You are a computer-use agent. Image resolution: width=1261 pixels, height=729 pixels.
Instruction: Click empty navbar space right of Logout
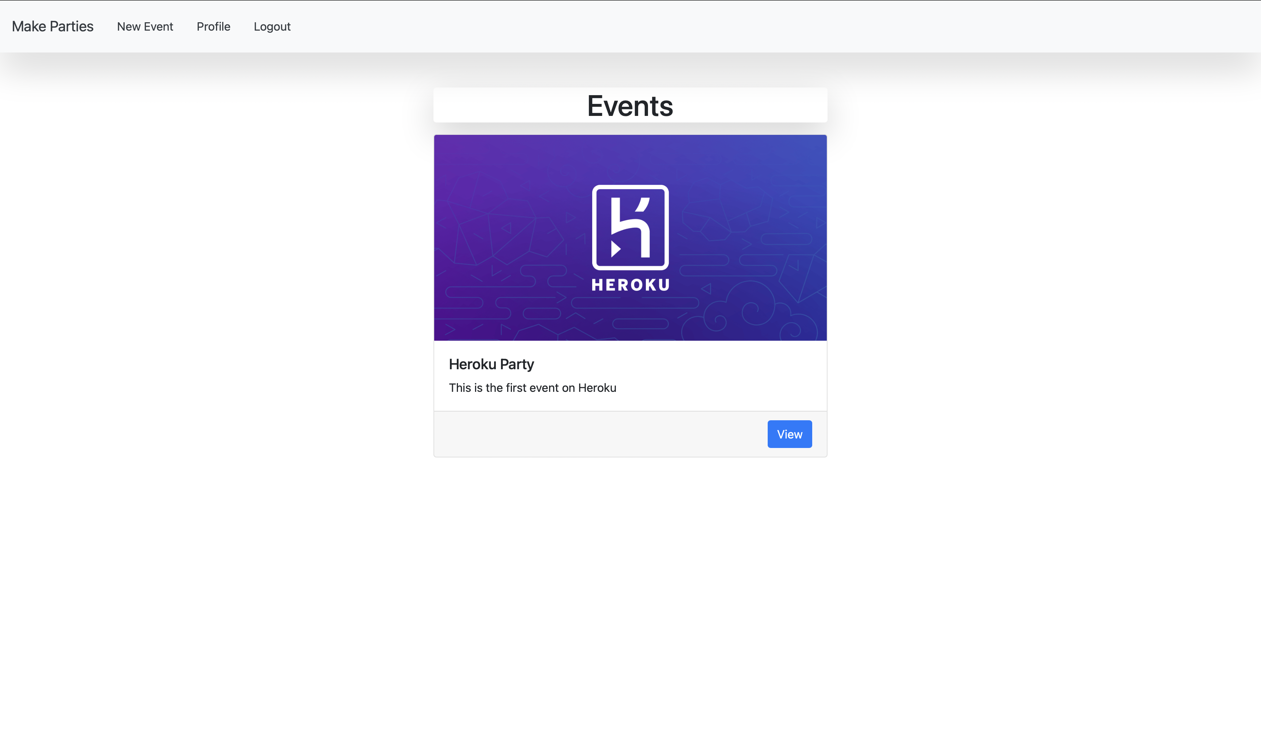pos(751,27)
